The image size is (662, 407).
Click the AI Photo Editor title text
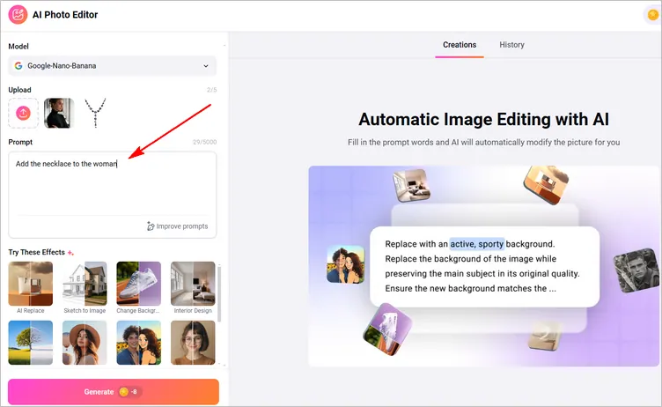coord(65,15)
